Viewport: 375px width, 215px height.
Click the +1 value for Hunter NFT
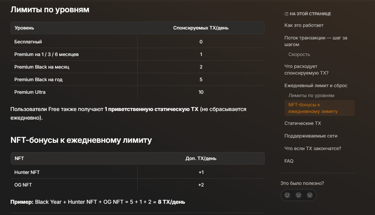[201, 172]
